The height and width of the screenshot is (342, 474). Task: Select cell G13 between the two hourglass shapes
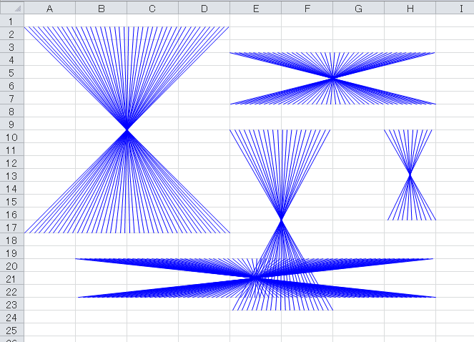pos(358,176)
